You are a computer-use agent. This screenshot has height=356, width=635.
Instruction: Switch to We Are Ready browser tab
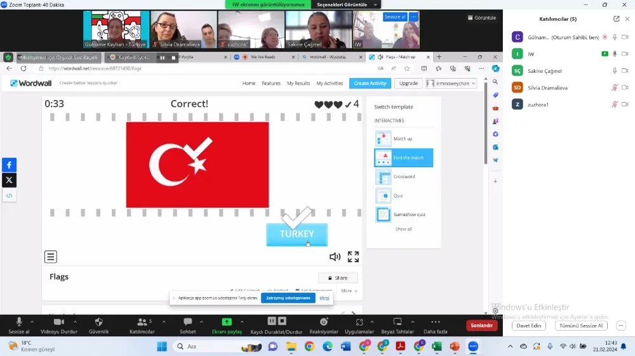click(262, 57)
